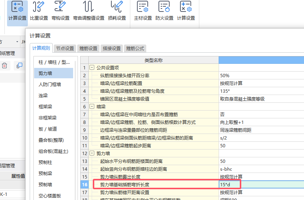This screenshot has width=304, height=200.
Task: Select 叠合板(整厚) category
Action: pyautogui.click(x=54, y=140)
